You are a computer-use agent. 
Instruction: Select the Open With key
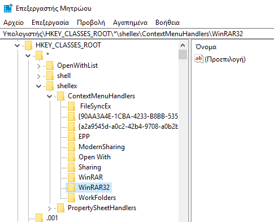[x=94, y=157]
